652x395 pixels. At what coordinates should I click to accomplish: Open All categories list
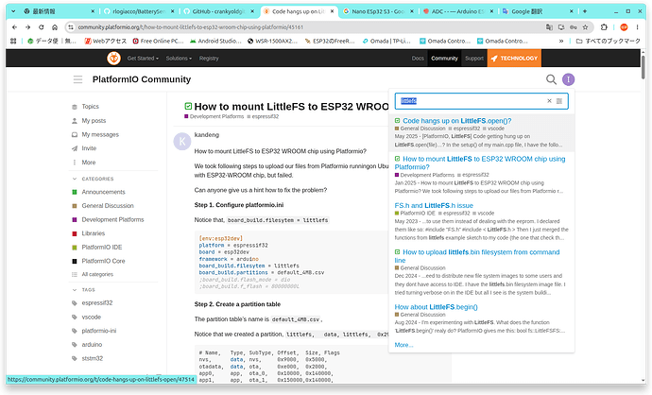click(97, 274)
